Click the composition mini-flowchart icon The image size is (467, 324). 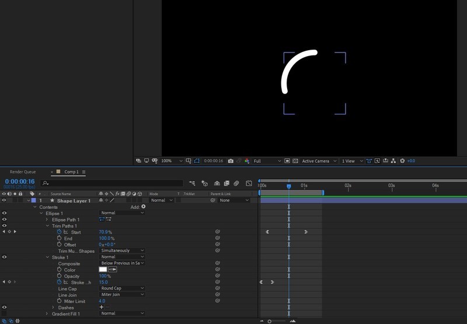coord(192,183)
